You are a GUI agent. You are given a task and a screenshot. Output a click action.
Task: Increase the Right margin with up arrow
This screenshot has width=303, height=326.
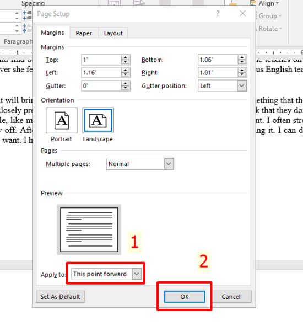[242, 70]
